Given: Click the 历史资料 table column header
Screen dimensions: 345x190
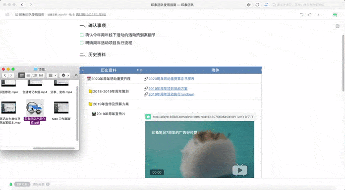Looking at the screenshot, I should pyautogui.click(x=109, y=70).
